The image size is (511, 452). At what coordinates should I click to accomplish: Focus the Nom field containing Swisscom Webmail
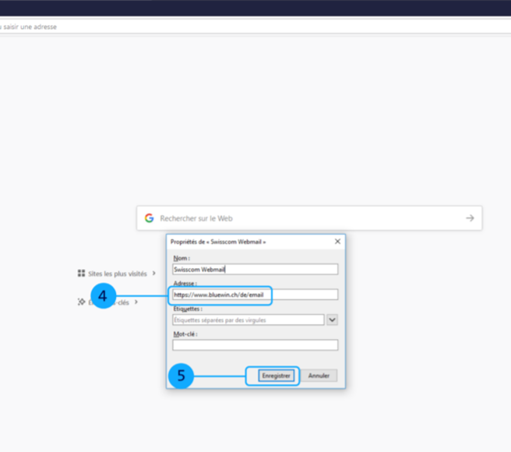(255, 269)
